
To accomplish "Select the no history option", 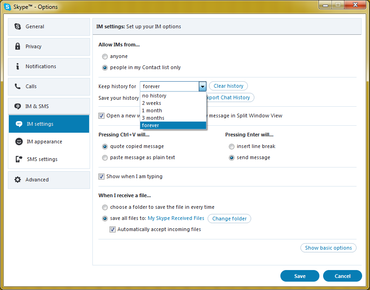I will [x=154, y=96].
